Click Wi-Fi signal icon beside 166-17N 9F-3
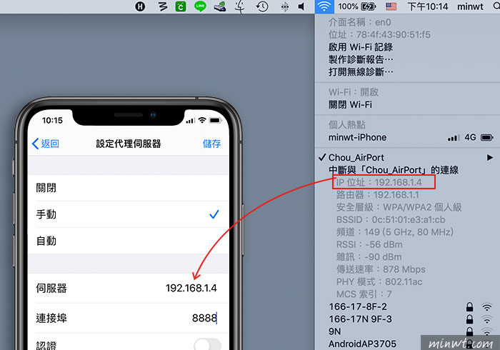 click(x=486, y=319)
